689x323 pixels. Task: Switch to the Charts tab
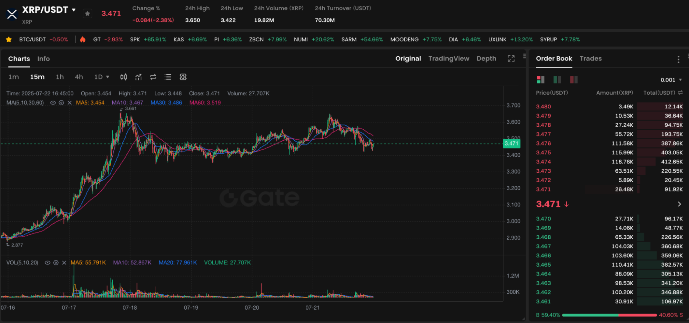point(19,59)
